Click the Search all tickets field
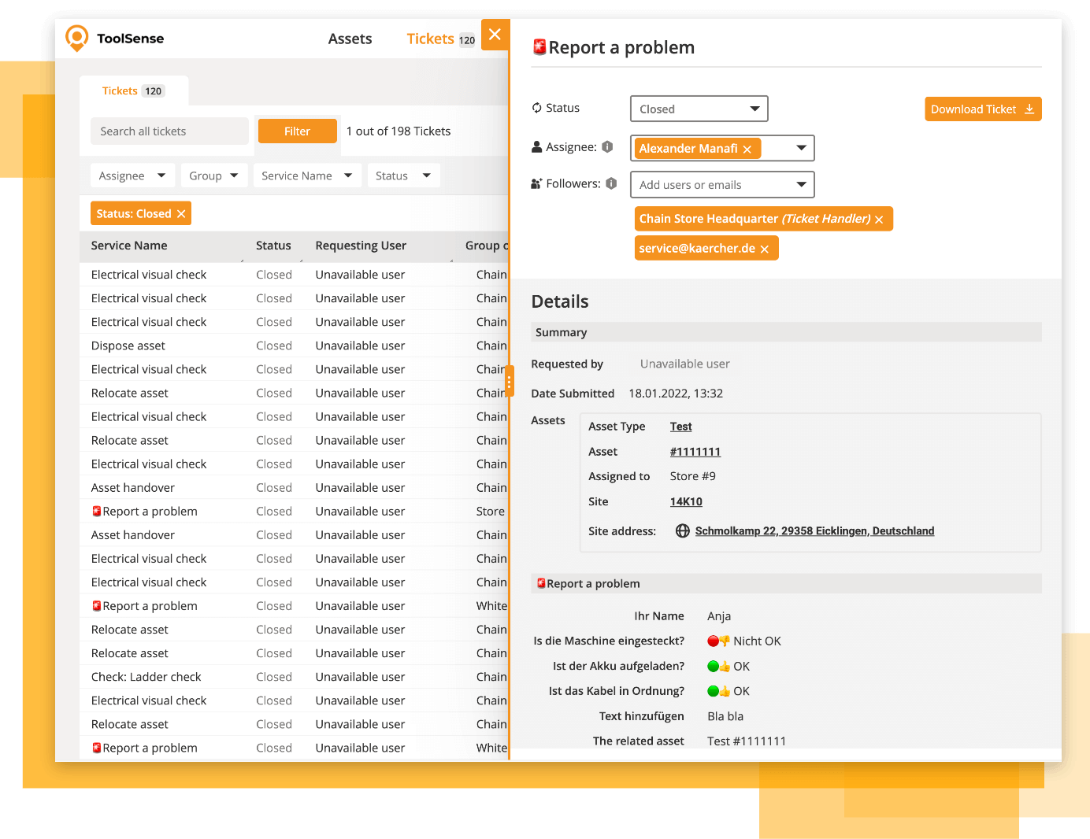 169,131
